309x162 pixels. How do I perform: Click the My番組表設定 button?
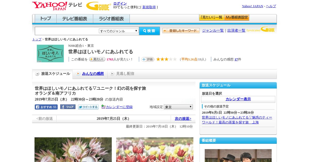(237, 17)
